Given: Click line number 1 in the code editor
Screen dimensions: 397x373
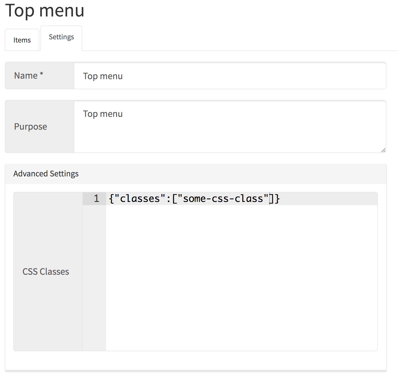Looking at the screenshot, I should [x=96, y=198].
